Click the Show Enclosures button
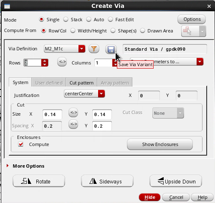 tap(160, 144)
